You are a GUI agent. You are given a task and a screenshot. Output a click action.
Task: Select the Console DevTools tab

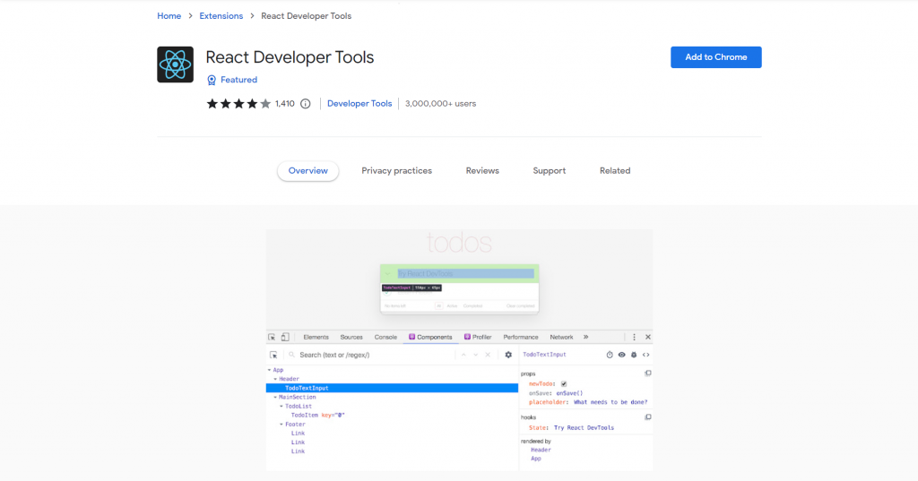[x=385, y=337]
